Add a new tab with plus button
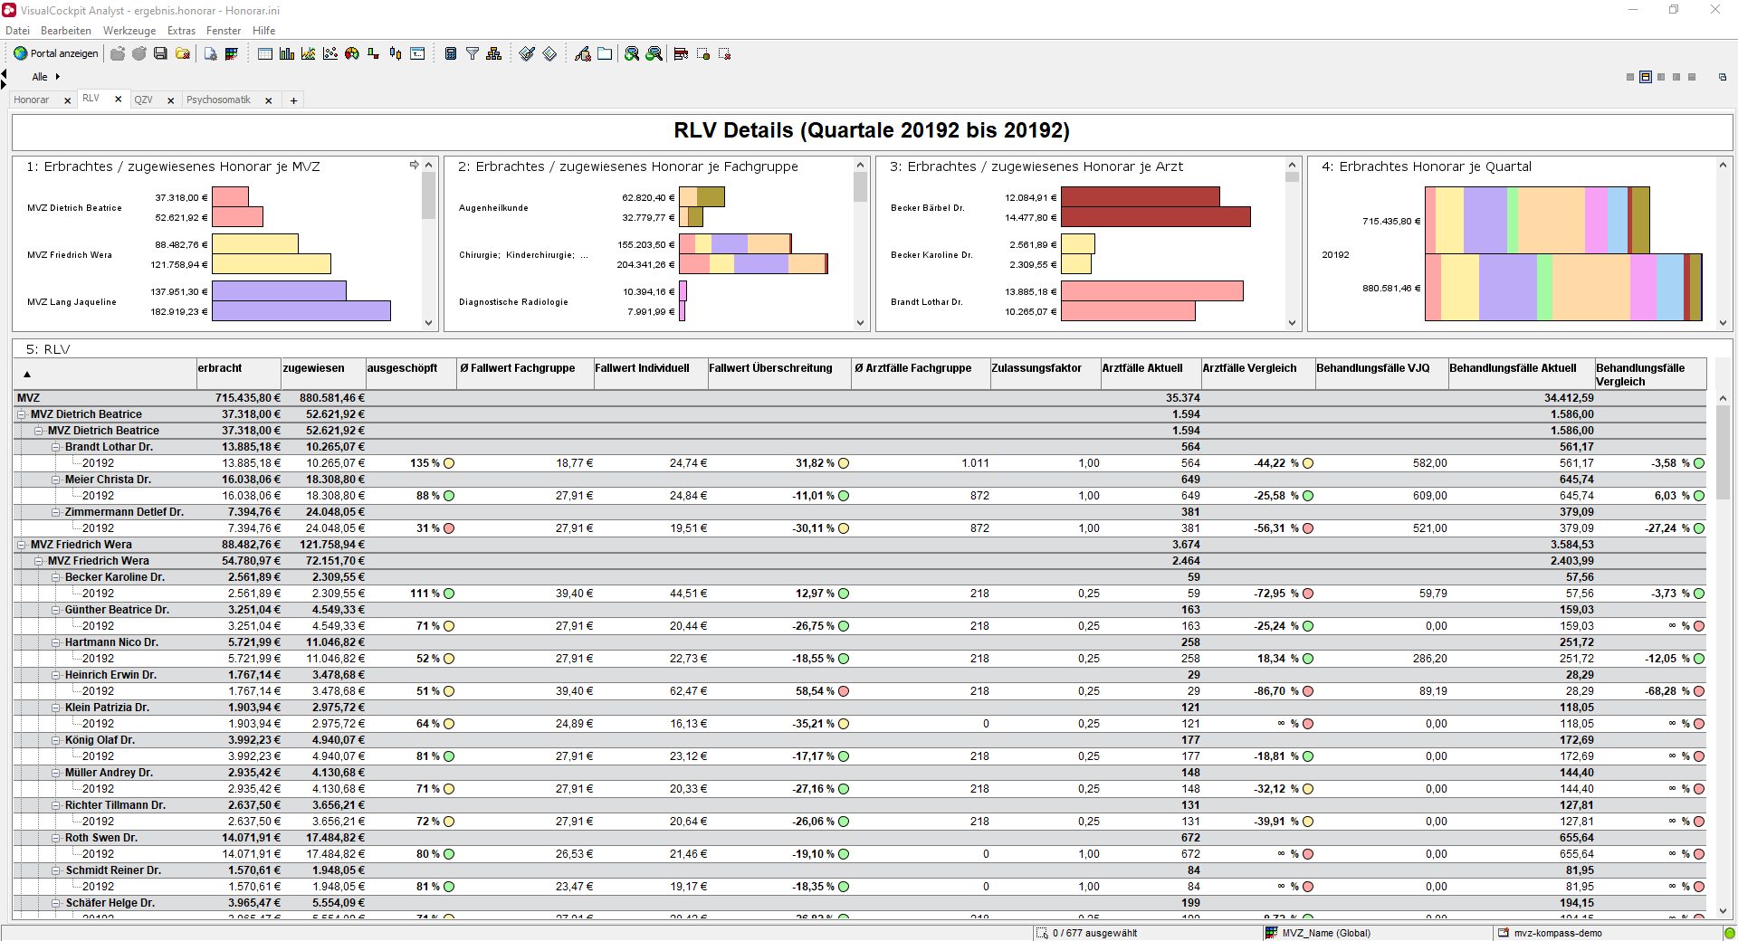Image resolution: width=1738 pixels, height=941 pixels. click(x=293, y=100)
